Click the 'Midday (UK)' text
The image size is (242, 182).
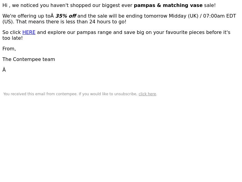184,16
